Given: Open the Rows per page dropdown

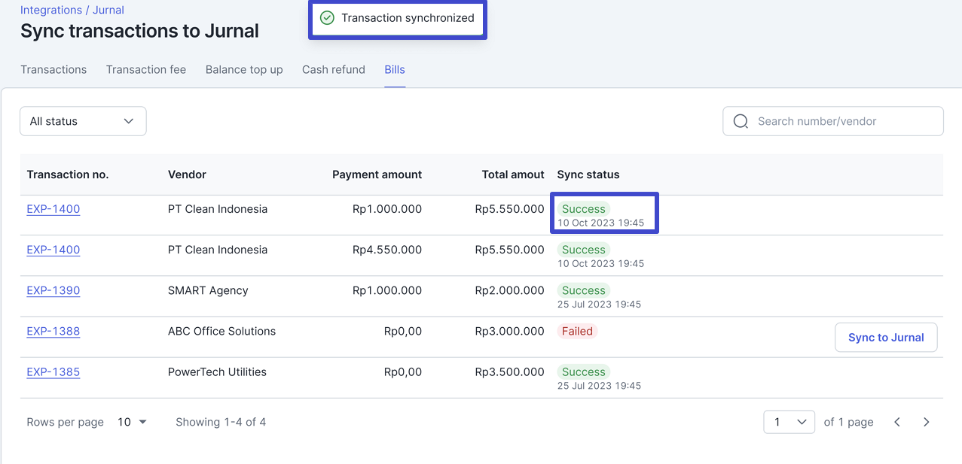Looking at the screenshot, I should pos(132,422).
